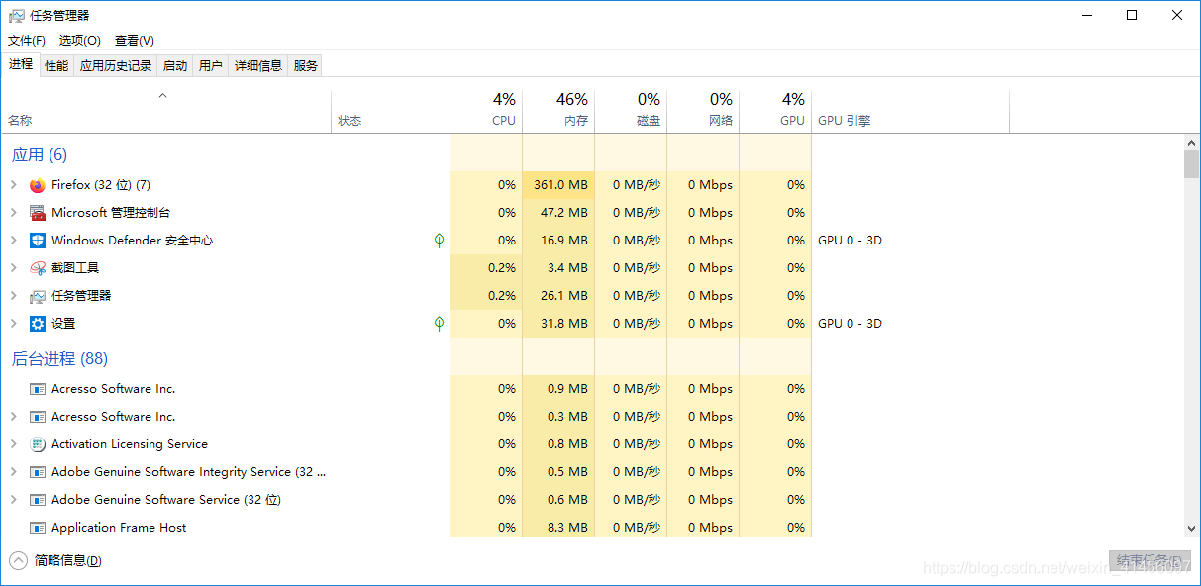The height and width of the screenshot is (586, 1201).
Task: Sort by the 内存 column header
Action: pyautogui.click(x=558, y=111)
